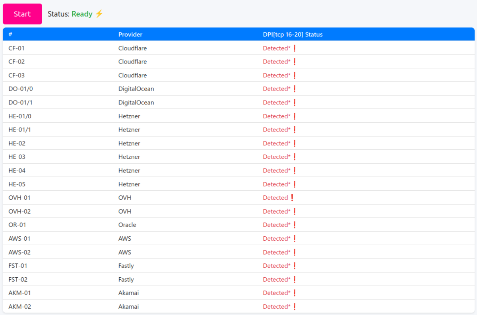Click the exclamation icon in AKM-02 row
This screenshot has height=315, width=477.
[295, 307]
